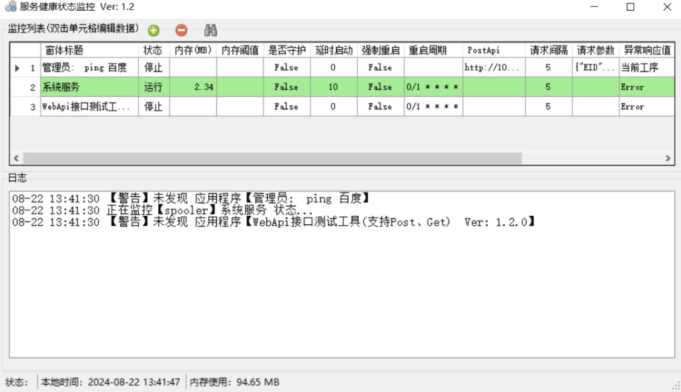This screenshot has width=681, height=392.
Task: Click the 内存(MB) column header
Action: [x=193, y=50]
